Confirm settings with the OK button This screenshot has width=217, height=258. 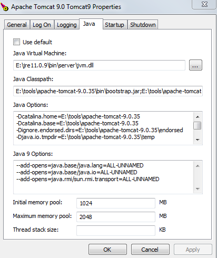107,250
